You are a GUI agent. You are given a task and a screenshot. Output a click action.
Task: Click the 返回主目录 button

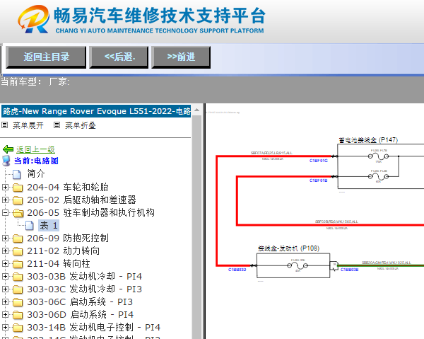(x=46, y=57)
